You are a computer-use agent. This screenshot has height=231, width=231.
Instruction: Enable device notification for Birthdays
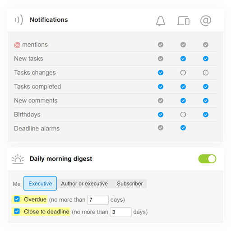click(x=183, y=115)
